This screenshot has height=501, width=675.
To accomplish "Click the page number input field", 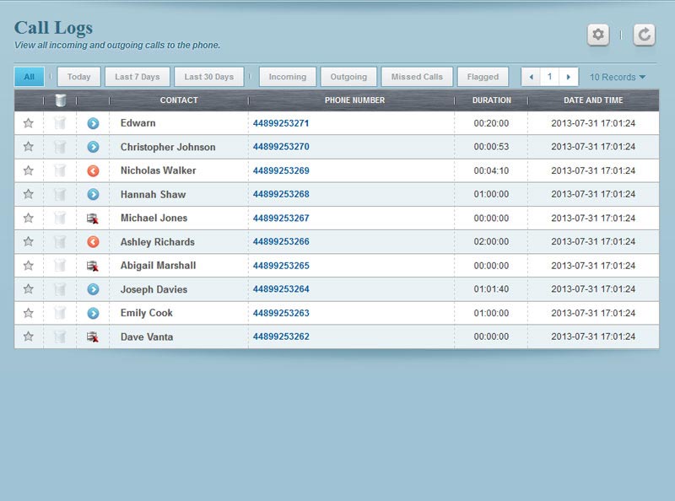I will tap(549, 77).
